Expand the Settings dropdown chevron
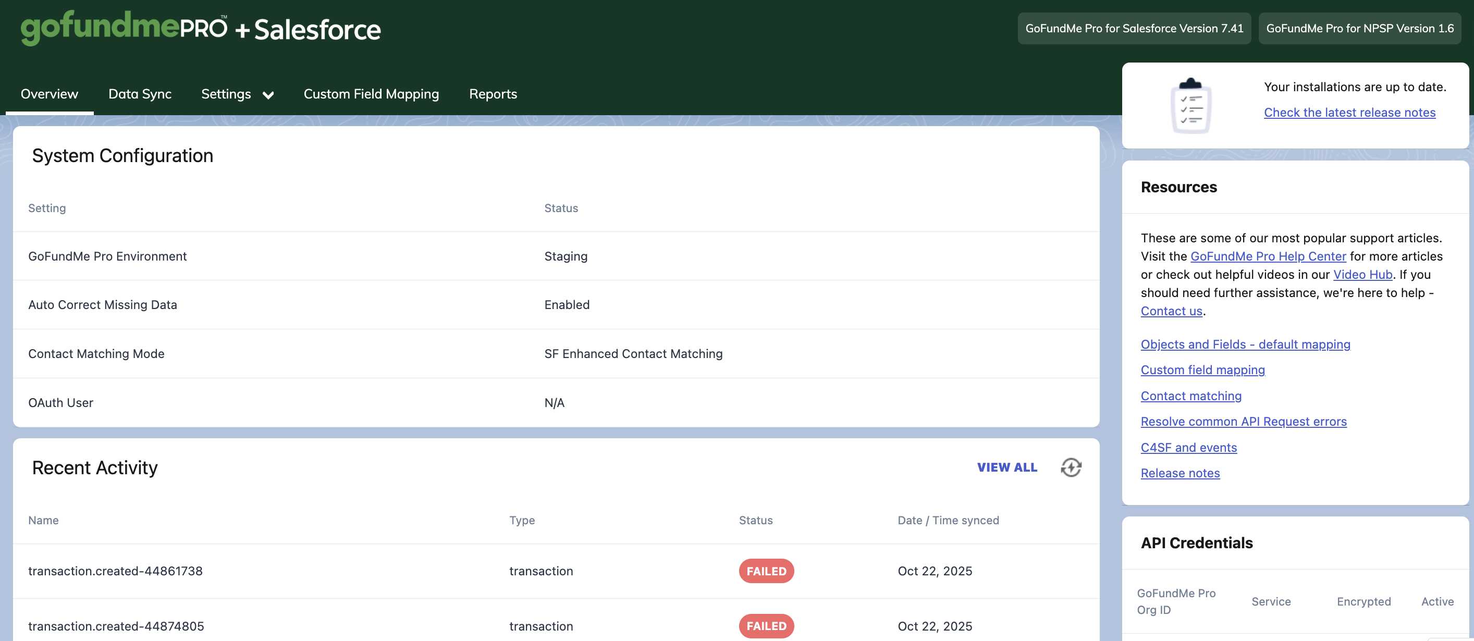The width and height of the screenshot is (1474, 641). tap(268, 95)
